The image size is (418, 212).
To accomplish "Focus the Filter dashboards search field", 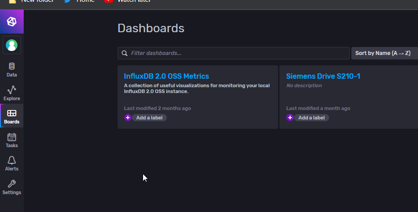I will pyautogui.click(x=233, y=53).
